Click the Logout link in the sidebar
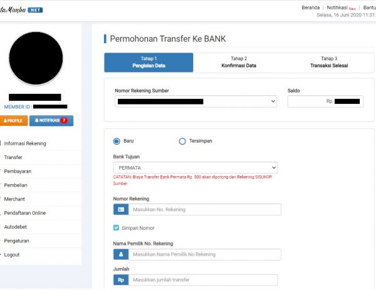Screen dimensions: 376x290 (x=12, y=255)
